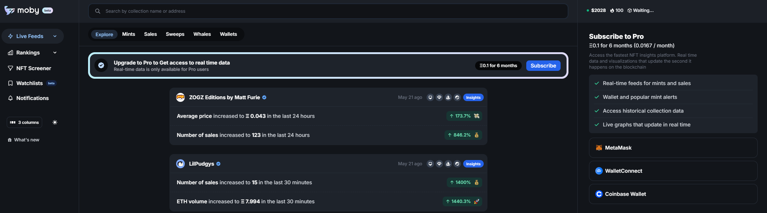Image resolution: width=767 pixels, height=213 pixels.
Task: Select the Sweeps tab
Action: (x=175, y=34)
